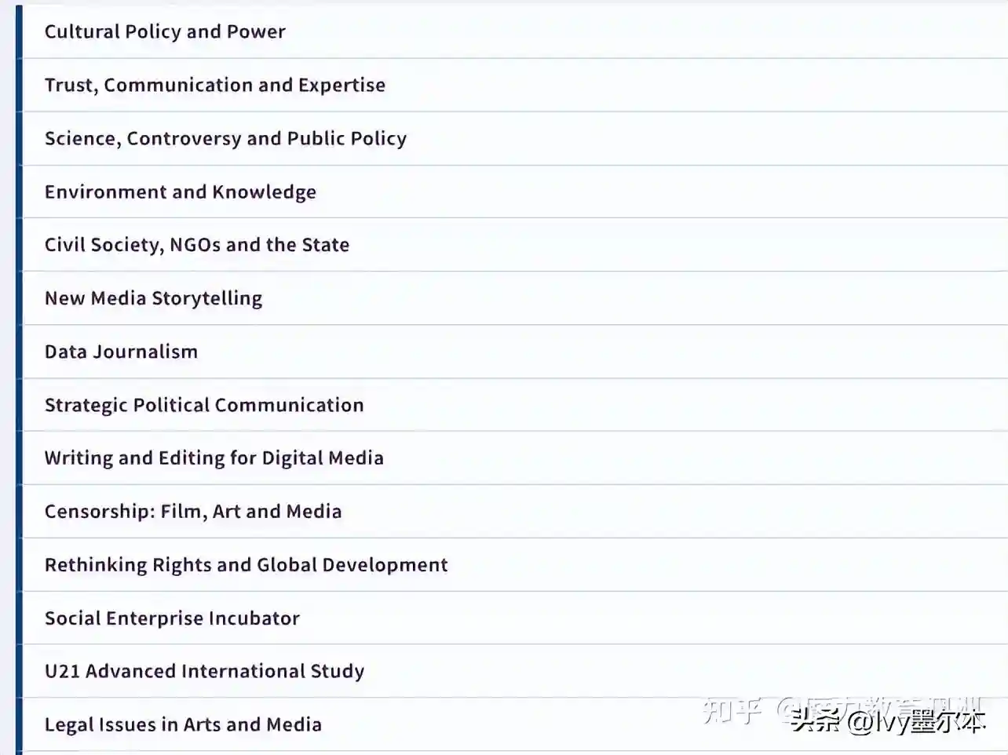
Task: Open Strategic Political Communication
Action: coord(204,405)
